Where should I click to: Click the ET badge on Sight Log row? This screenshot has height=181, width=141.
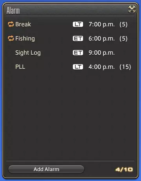tap(78, 53)
